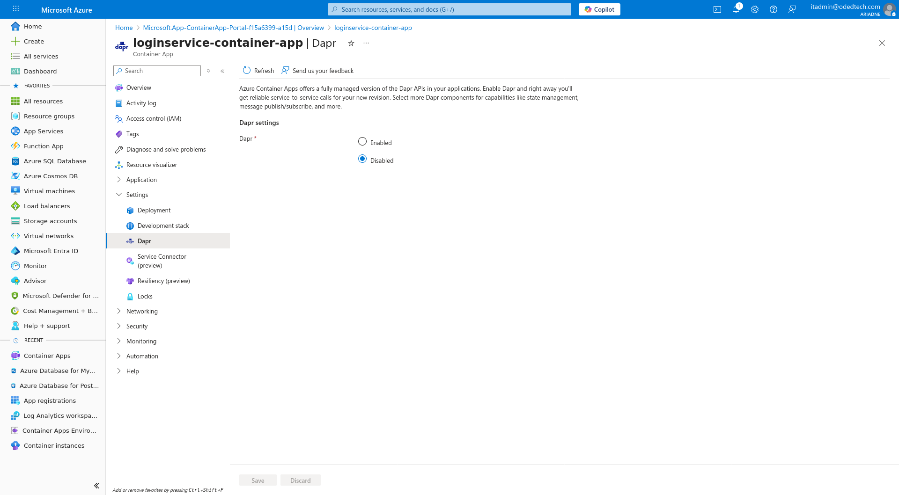899x495 pixels.
Task: View notifications bell icon
Action: tap(736, 9)
